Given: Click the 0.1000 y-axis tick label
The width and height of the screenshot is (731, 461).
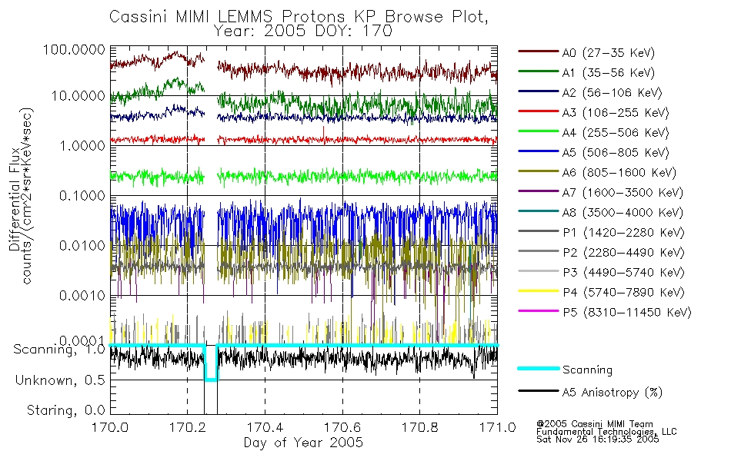Looking at the screenshot, I should (x=82, y=196).
